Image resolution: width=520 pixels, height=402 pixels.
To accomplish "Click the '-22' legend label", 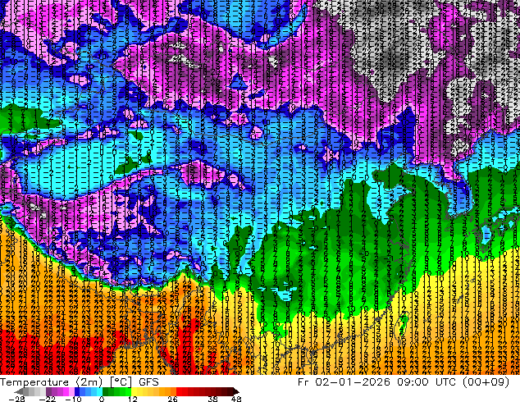I will (x=47, y=399).
